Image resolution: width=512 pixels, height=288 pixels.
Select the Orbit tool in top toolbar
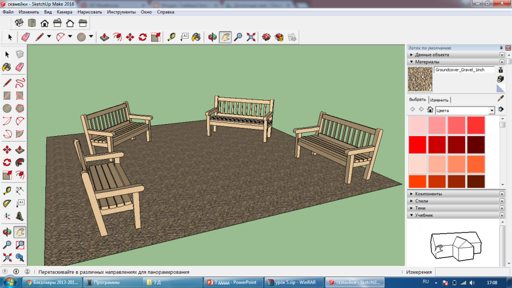point(212,37)
